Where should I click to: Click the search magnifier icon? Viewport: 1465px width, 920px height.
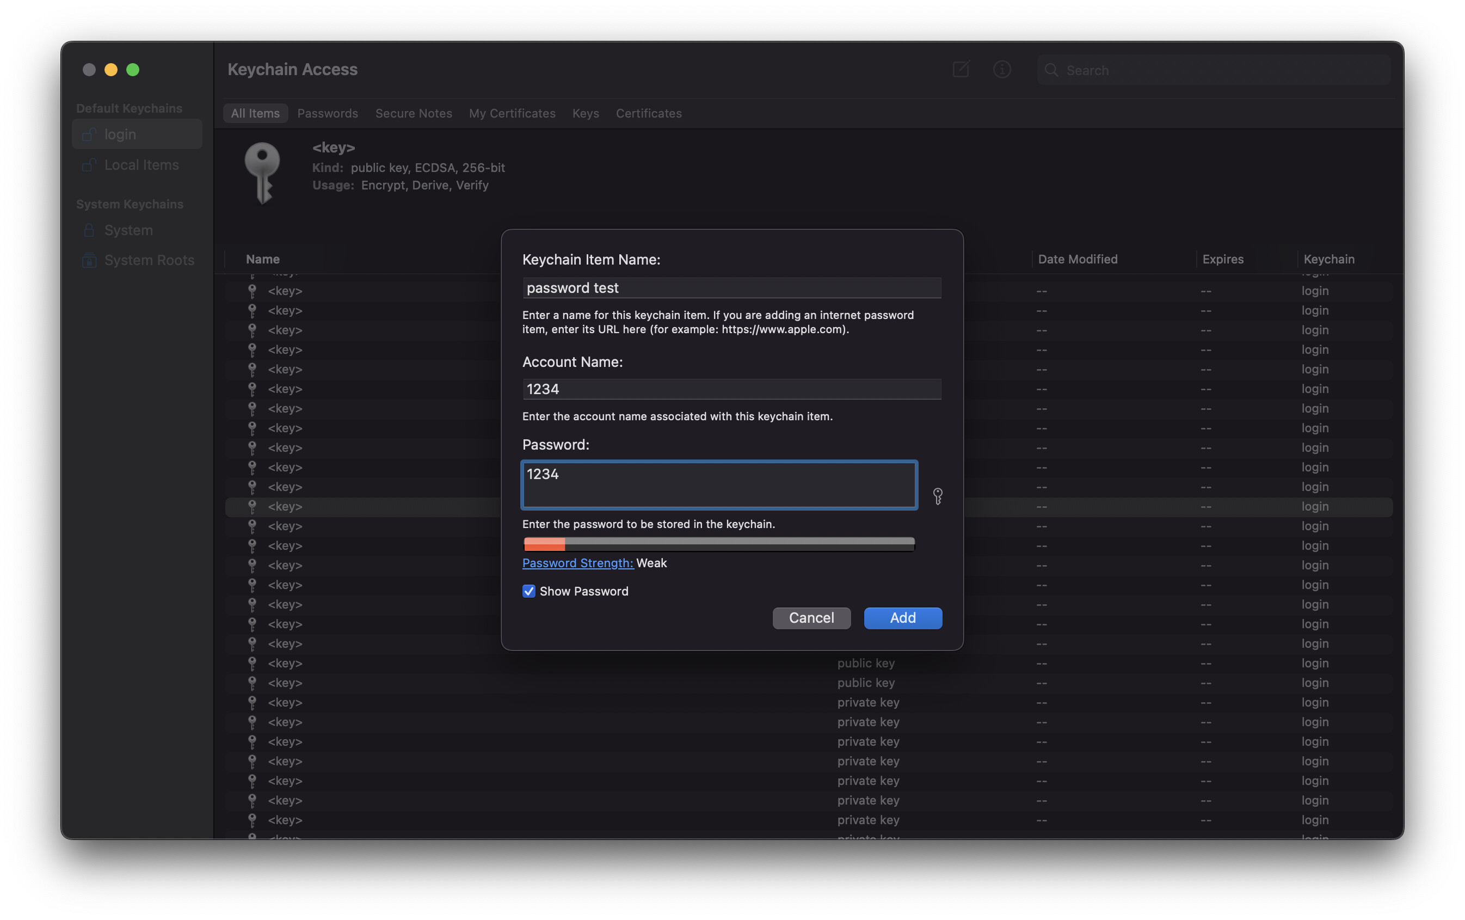(1051, 70)
